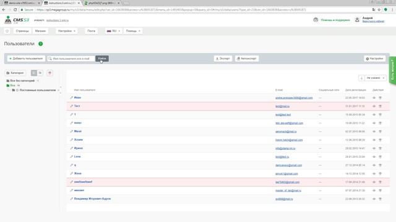
Task: Toggle the eye icon in Lena's row
Action: click(x=374, y=157)
